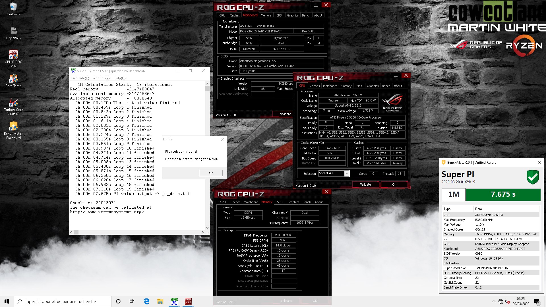Image resolution: width=546 pixels, height=307 pixels.
Task: Click the muted volume tray icon
Action: pyautogui.click(x=507, y=301)
